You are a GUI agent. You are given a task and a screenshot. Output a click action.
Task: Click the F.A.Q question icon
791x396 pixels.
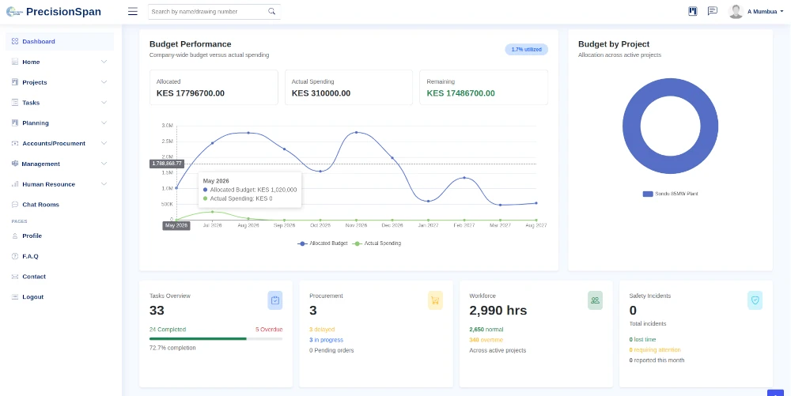pyautogui.click(x=15, y=256)
